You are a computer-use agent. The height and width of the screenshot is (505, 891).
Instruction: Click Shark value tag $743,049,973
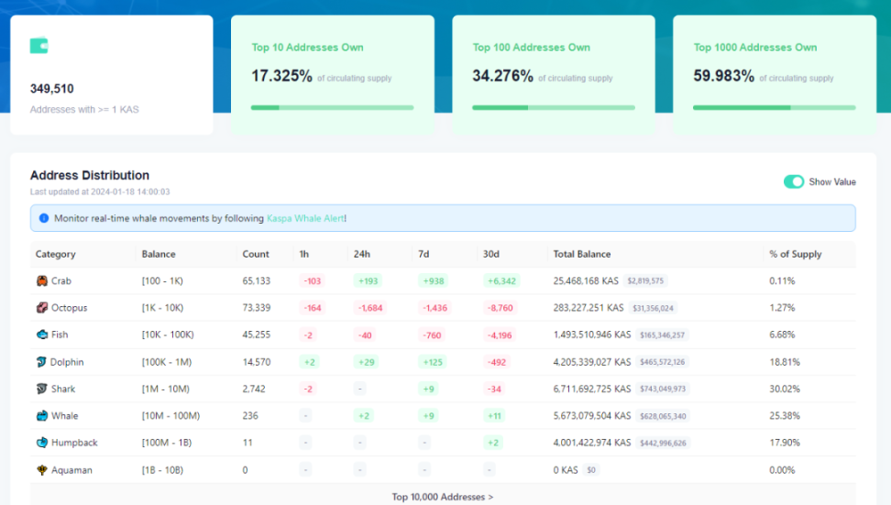coord(663,390)
